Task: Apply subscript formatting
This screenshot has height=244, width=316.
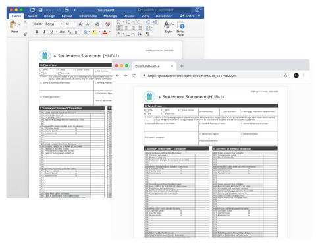Action: coord(69,32)
